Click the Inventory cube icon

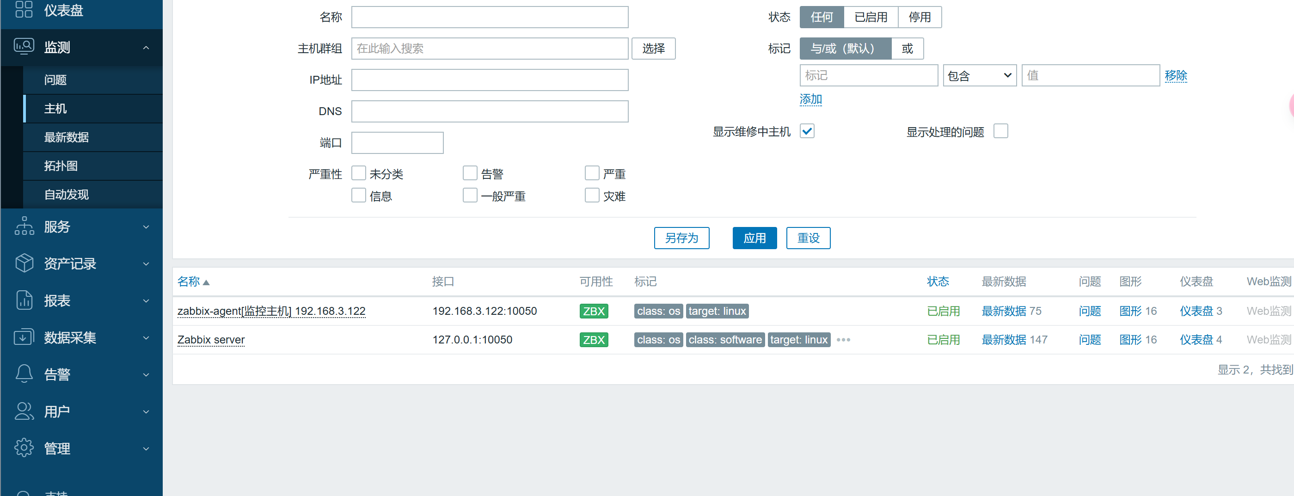click(24, 263)
